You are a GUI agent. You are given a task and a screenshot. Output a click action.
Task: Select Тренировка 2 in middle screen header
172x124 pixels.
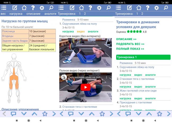(85, 14)
